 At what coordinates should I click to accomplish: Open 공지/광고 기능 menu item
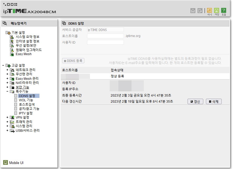click(x=29, y=109)
